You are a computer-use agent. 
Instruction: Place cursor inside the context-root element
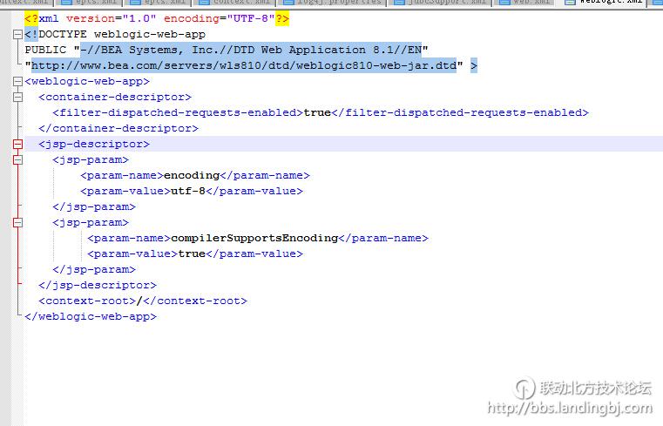(139, 301)
